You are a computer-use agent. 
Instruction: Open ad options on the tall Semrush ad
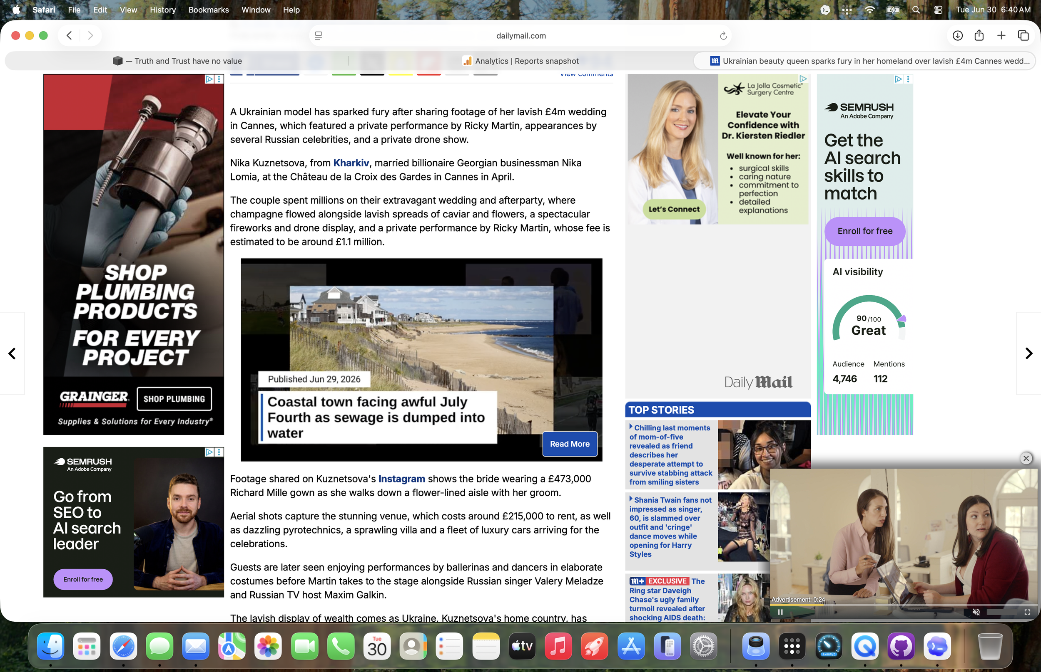click(x=908, y=79)
